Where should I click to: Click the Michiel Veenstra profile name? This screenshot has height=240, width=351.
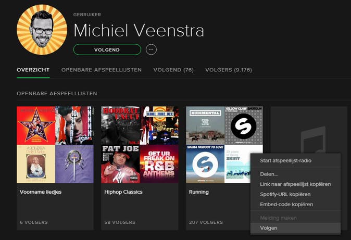point(139,30)
